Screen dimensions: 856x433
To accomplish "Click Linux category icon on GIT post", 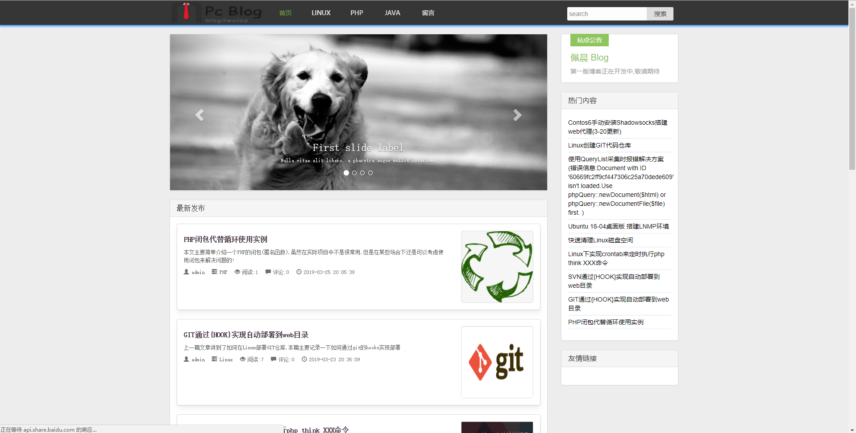I will pyautogui.click(x=214, y=359).
